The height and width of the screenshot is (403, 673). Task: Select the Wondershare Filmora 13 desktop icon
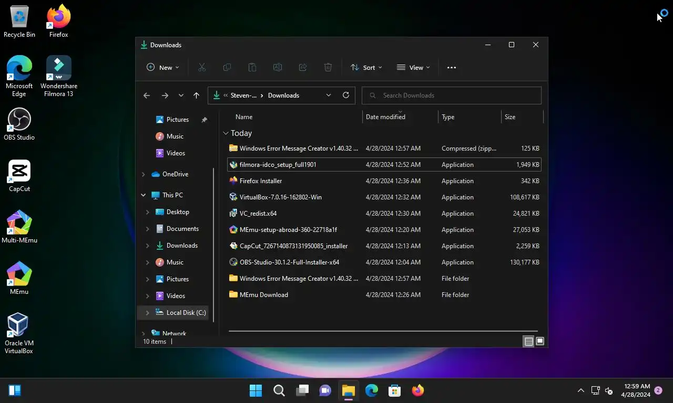point(59,77)
